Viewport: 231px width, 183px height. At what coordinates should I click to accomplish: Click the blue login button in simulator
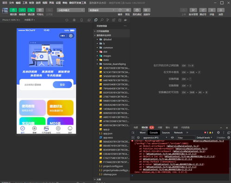[x=62, y=85]
